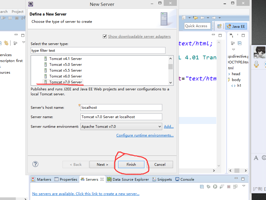This screenshot has width=266, height=200.
Task: Click the Open Perspective icon
Action: (220, 26)
